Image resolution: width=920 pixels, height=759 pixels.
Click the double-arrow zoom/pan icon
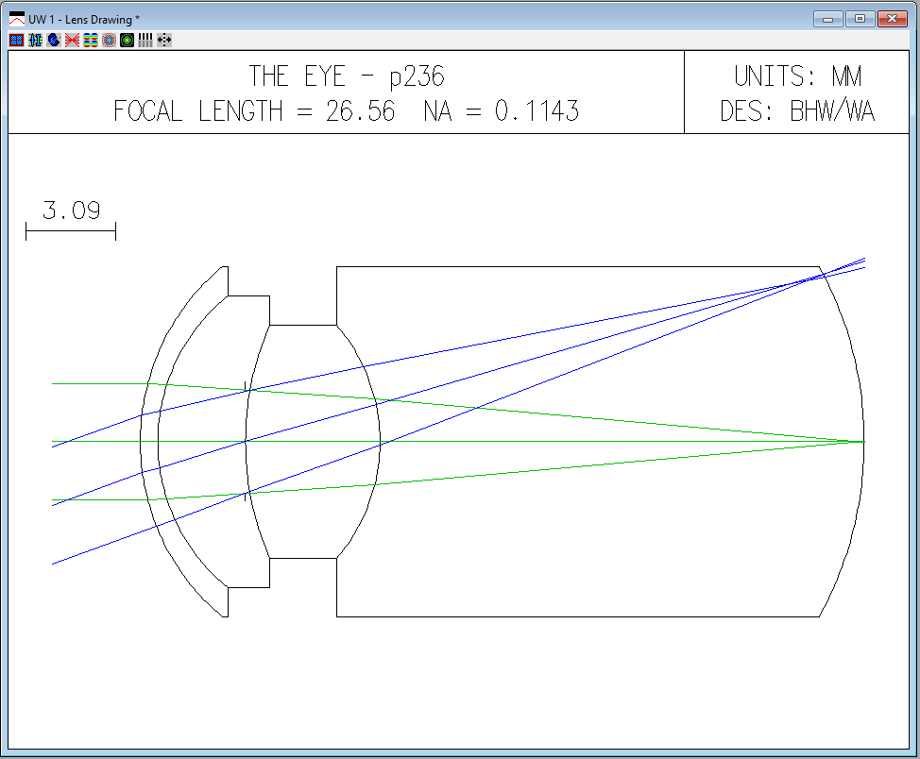164,40
